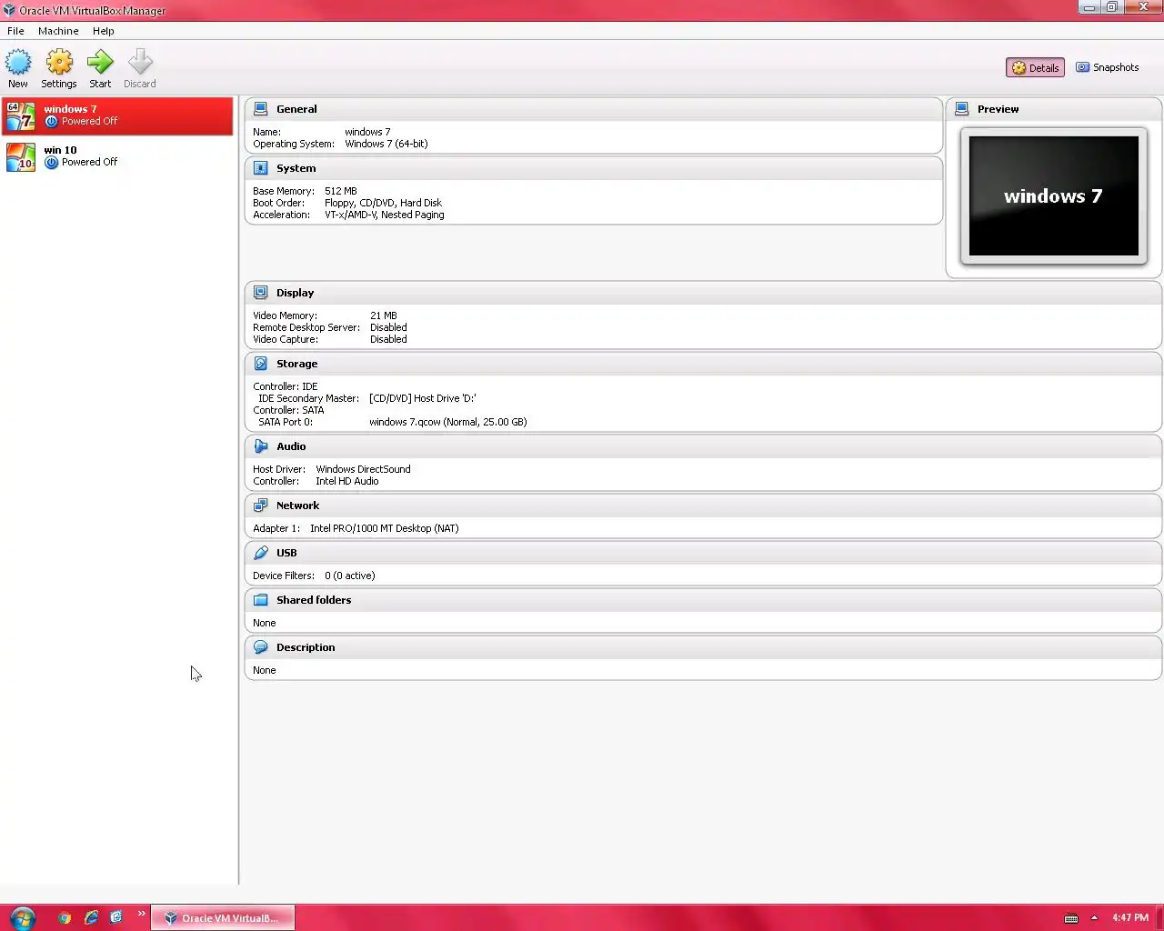1164x931 pixels.
Task: Click the 'Windows DirectSound' host driver value
Action: pyautogui.click(x=363, y=469)
